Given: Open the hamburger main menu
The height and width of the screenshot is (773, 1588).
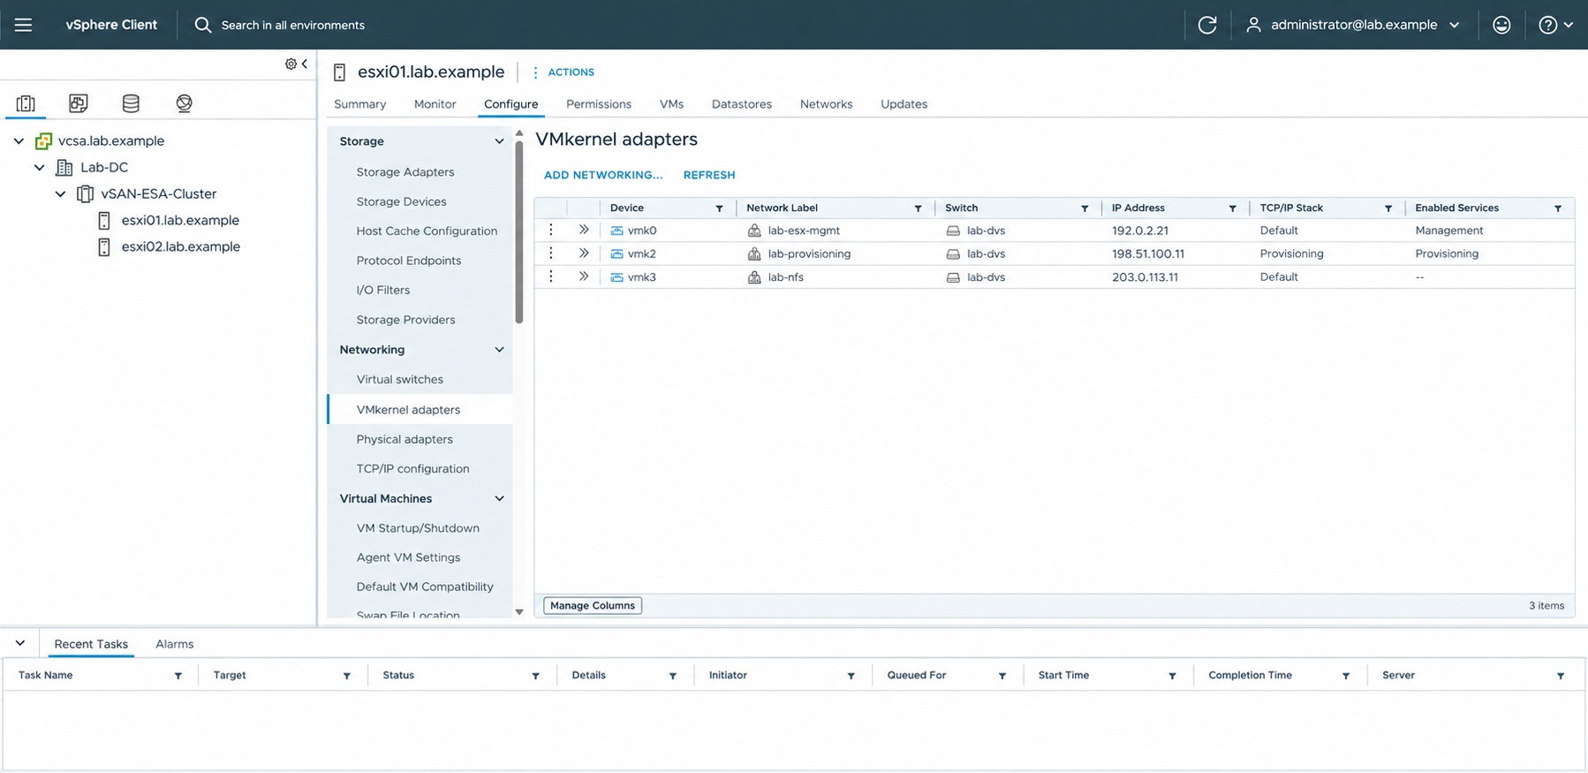Looking at the screenshot, I should pyautogui.click(x=24, y=25).
